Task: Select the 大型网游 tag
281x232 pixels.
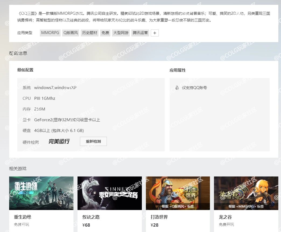Action: (121, 33)
